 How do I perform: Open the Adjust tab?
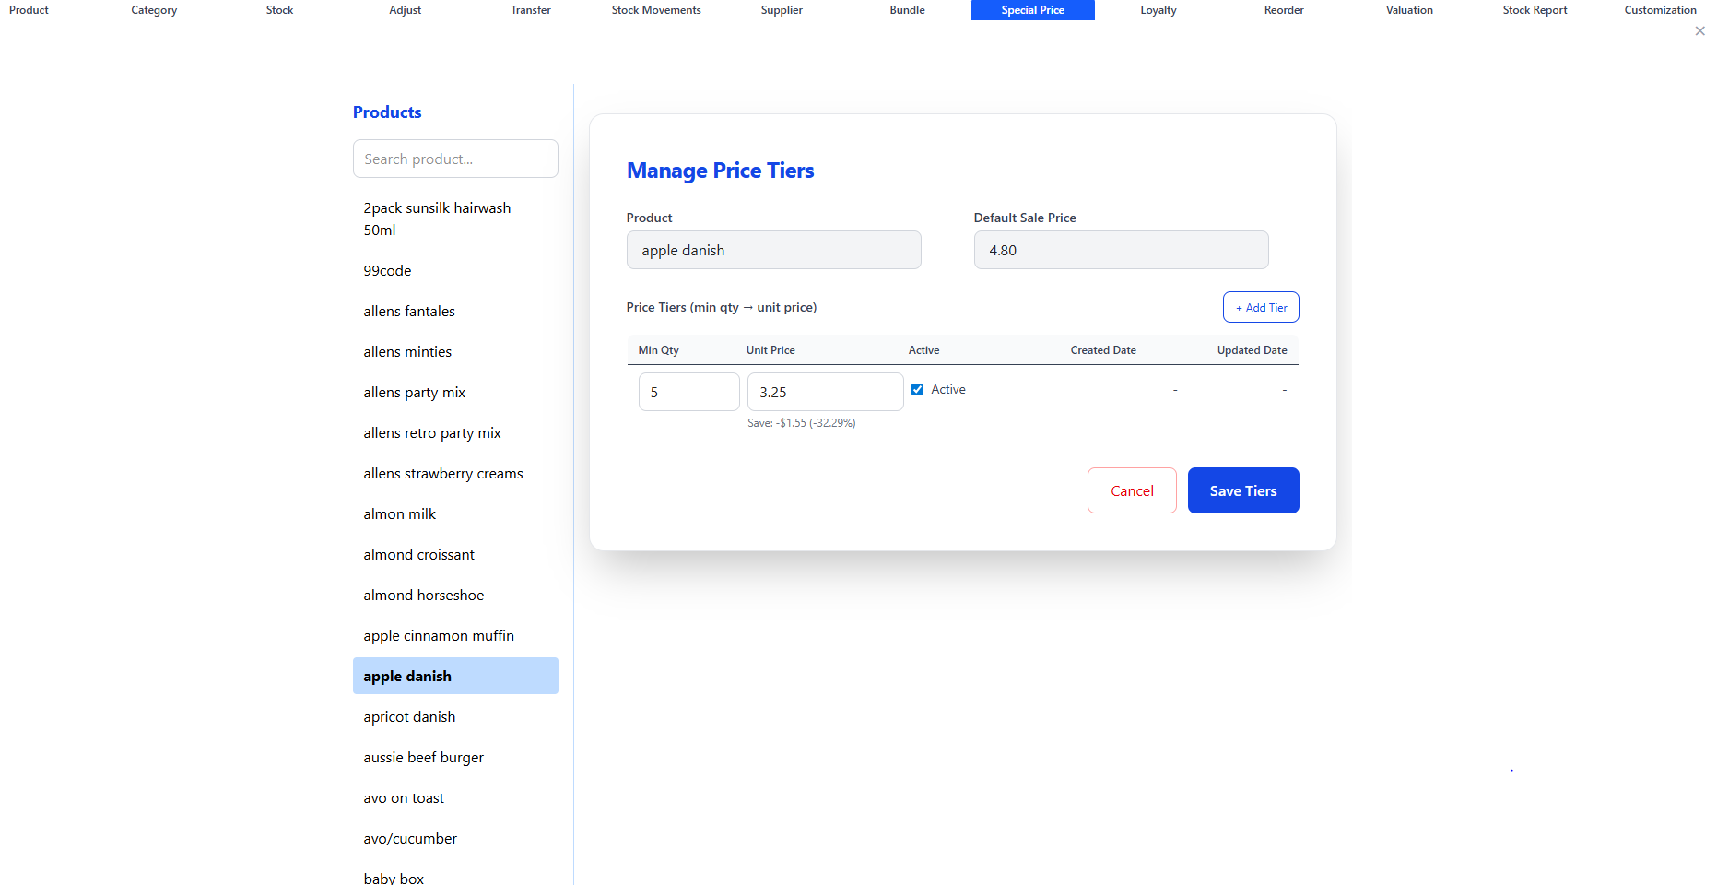pyautogui.click(x=405, y=10)
